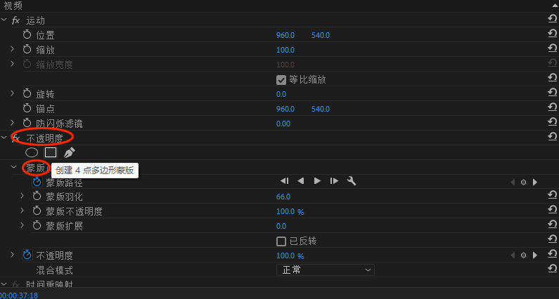
Task: Reset the 混合模式 parameter
Action: 552,268
